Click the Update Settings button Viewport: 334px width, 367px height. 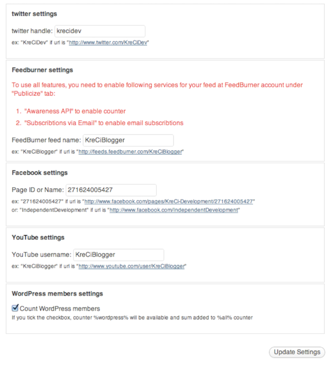297,352
